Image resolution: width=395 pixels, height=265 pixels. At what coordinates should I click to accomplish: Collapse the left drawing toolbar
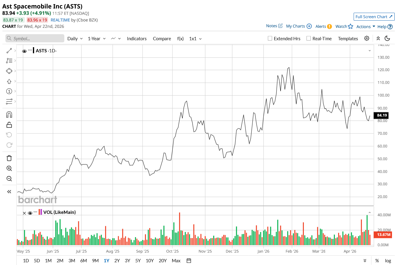[9, 191]
